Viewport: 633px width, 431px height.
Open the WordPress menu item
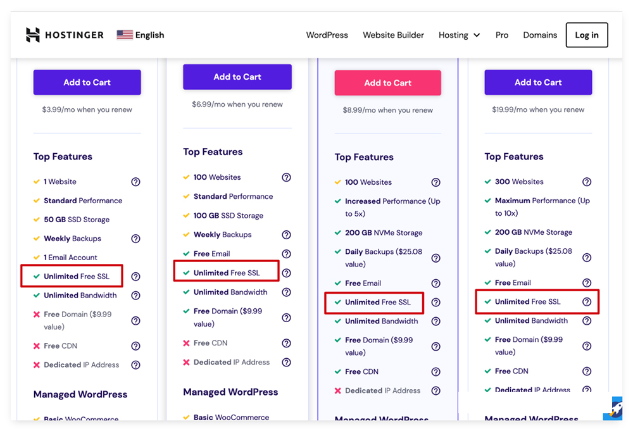click(x=327, y=35)
